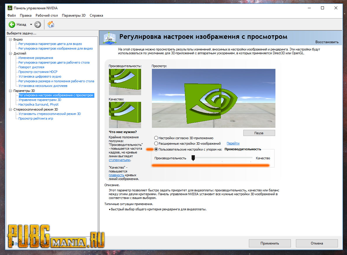Click the large 3D logo preview
The width and height of the screenshot is (347, 255).
click(214, 98)
